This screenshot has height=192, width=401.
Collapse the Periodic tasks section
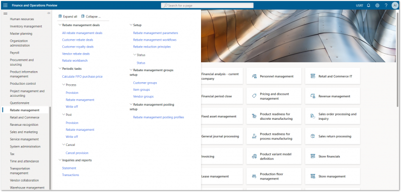pos(60,69)
